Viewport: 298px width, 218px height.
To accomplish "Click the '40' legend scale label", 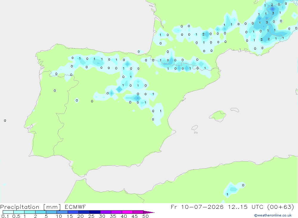I will click(x=124, y=216).
